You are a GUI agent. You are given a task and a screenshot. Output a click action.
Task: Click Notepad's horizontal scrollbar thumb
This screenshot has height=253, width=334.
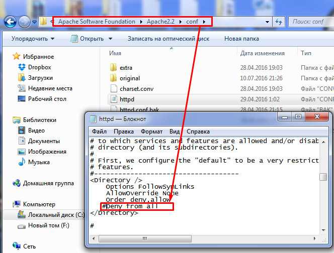[x=145, y=238]
